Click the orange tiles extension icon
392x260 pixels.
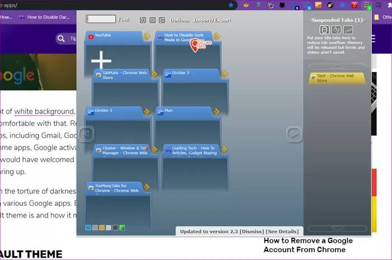click(318, 4)
